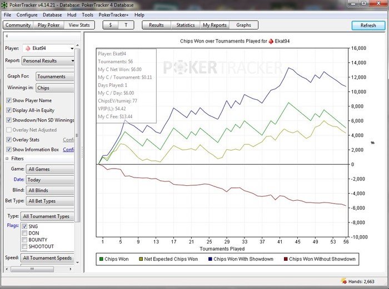Open the PokerTracker+ menu

click(113, 15)
